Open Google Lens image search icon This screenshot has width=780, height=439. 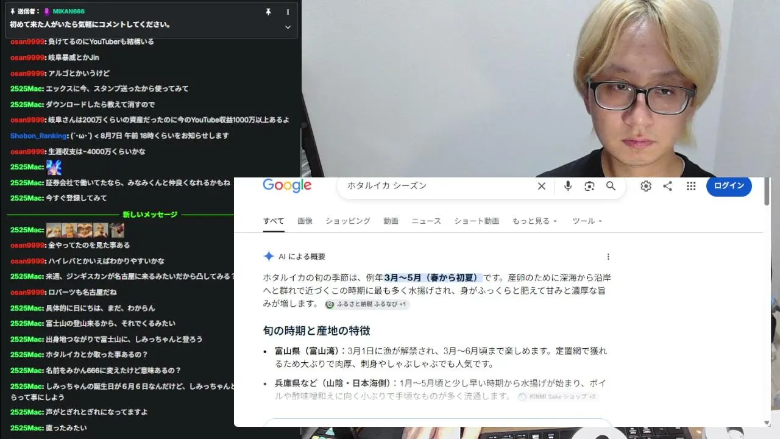tap(589, 186)
